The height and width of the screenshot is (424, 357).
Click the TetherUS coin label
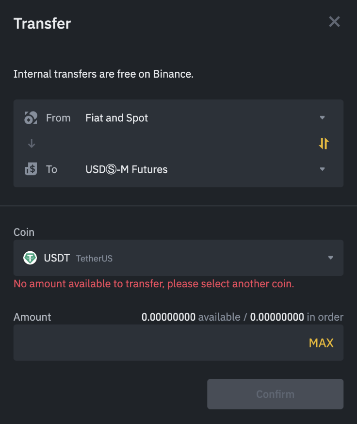(94, 259)
